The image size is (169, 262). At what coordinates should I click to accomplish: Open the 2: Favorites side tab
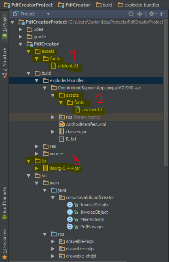click(4, 244)
